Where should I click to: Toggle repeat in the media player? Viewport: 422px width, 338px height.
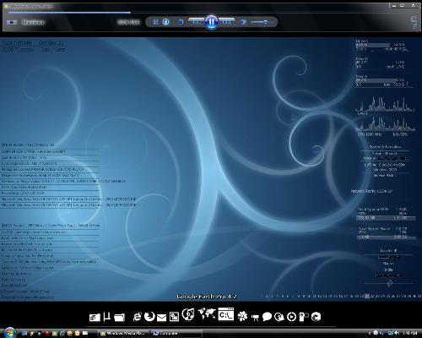pyautogui.click(x=166, y=22)
